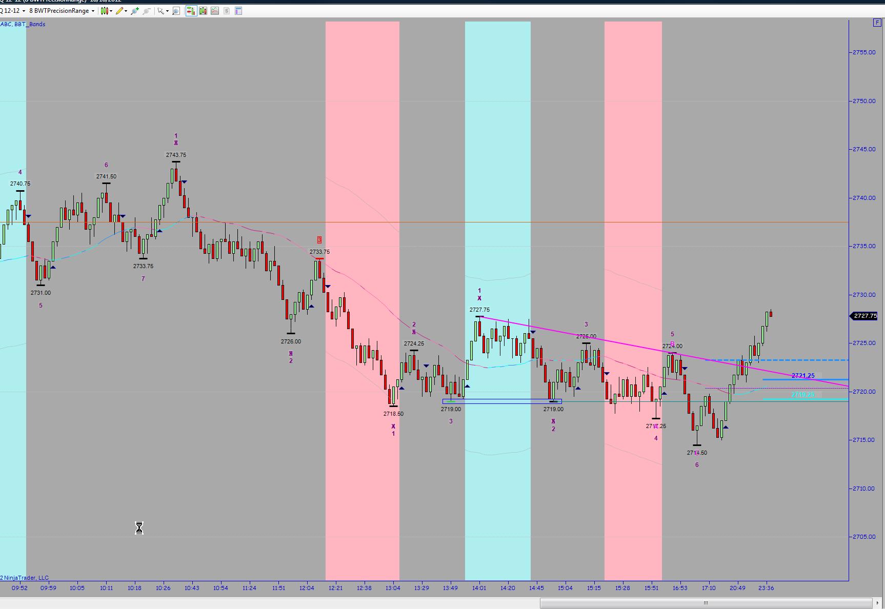Click the 2721.25 level label
The height and width of the screenshot is (609, 885).
[803, 376]
